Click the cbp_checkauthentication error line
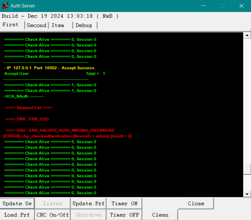Screen dimensions: 251x220 (x=67, y=136)
